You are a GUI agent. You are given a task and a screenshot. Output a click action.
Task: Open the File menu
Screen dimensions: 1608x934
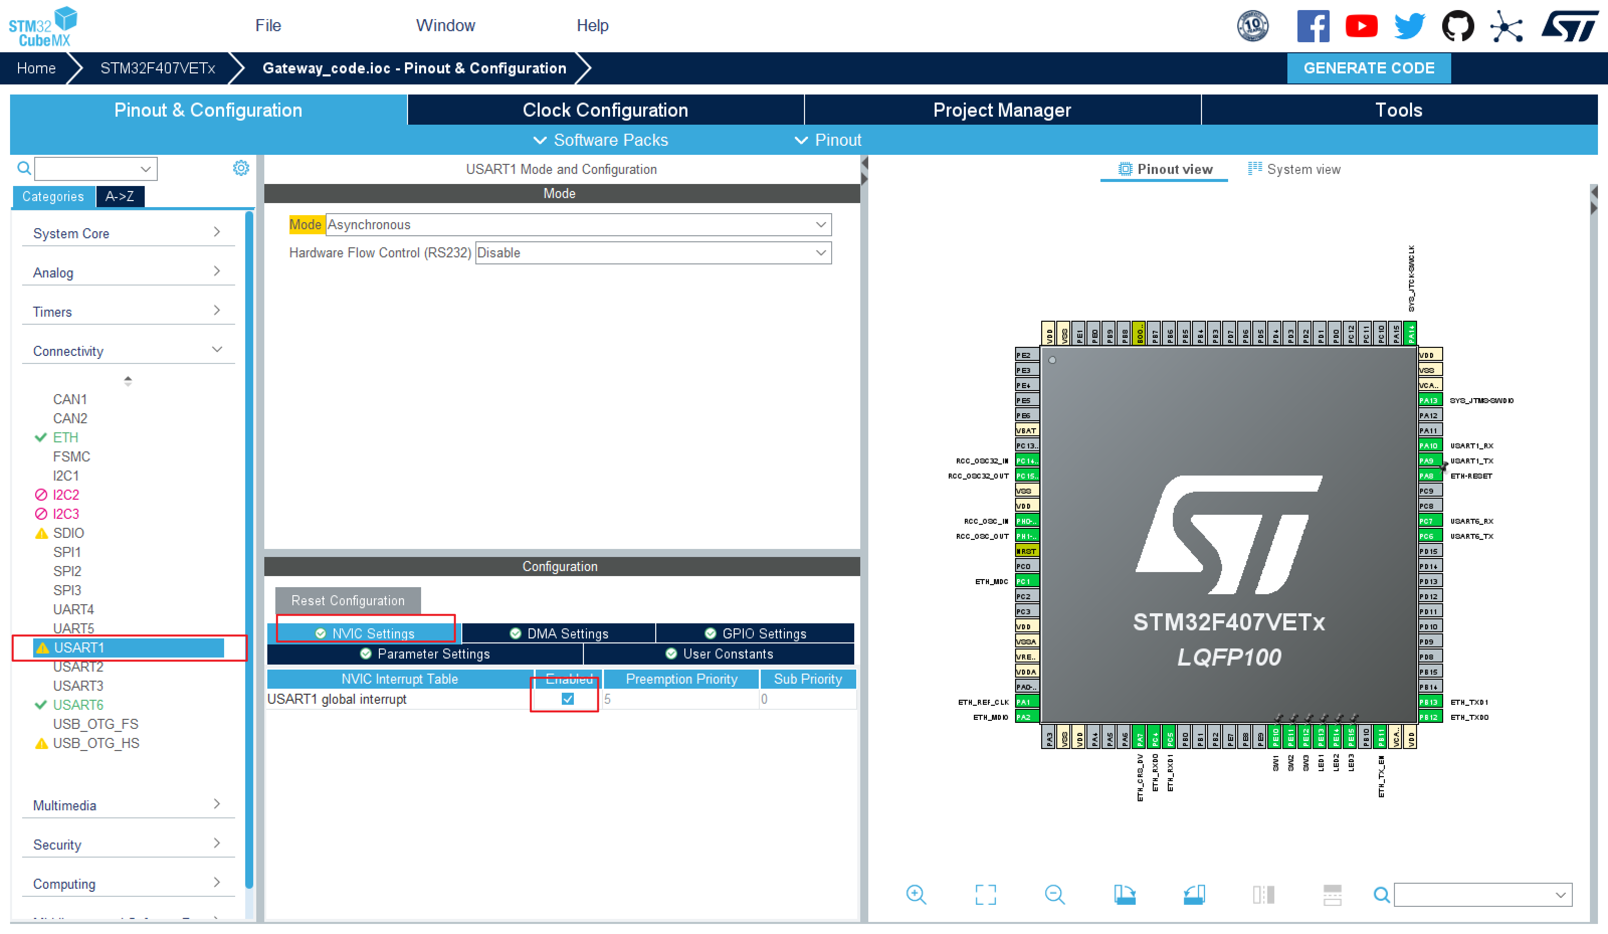click(268, 26)
